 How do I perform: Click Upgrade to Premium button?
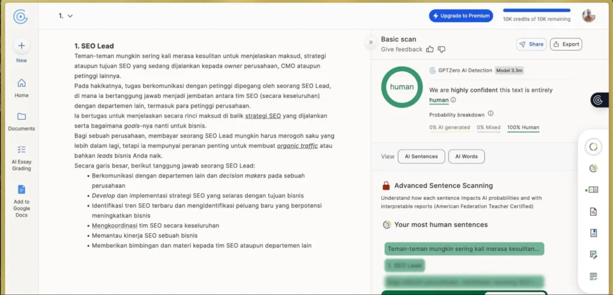(461, 16)
